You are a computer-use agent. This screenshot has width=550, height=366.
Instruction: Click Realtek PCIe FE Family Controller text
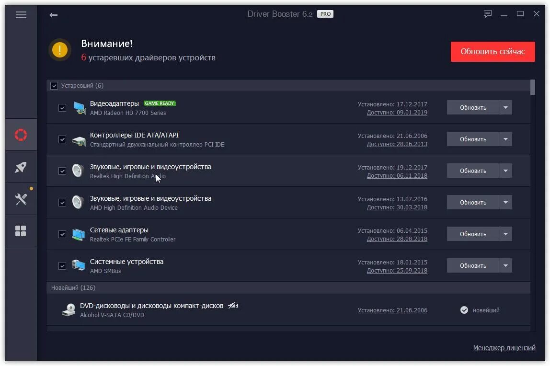(x=133, y=240)
